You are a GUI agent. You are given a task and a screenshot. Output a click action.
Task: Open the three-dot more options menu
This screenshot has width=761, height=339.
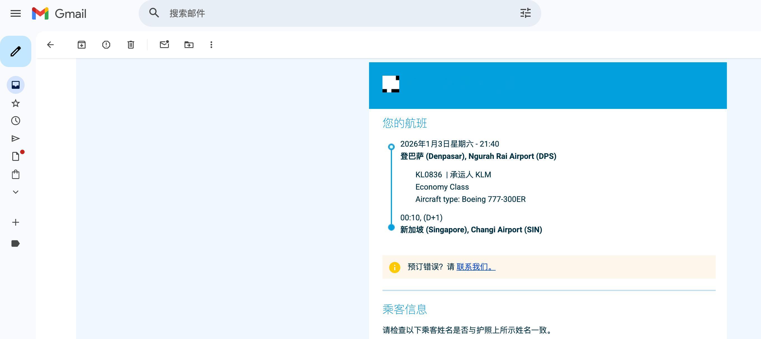211,45
